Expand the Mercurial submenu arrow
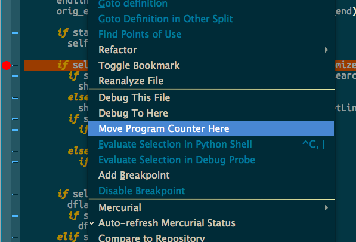 [326, 208]
